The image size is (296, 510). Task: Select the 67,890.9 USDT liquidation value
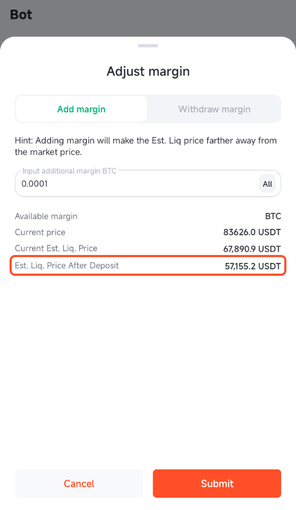coord(252,249)
